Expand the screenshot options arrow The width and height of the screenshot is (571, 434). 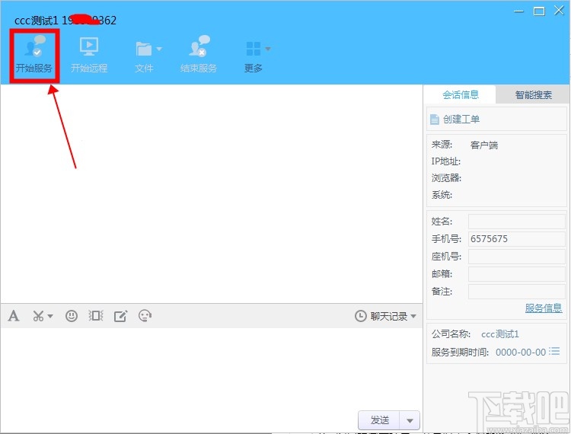pos(50,316)
